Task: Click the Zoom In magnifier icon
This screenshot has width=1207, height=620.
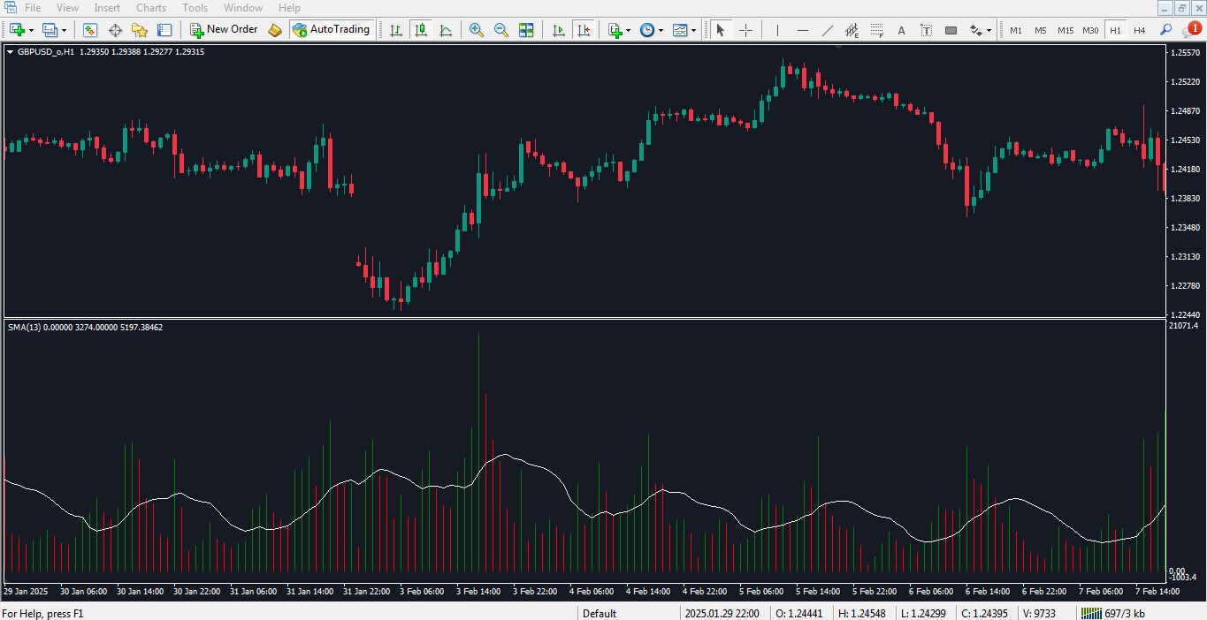Action: [x=477, y=30]
